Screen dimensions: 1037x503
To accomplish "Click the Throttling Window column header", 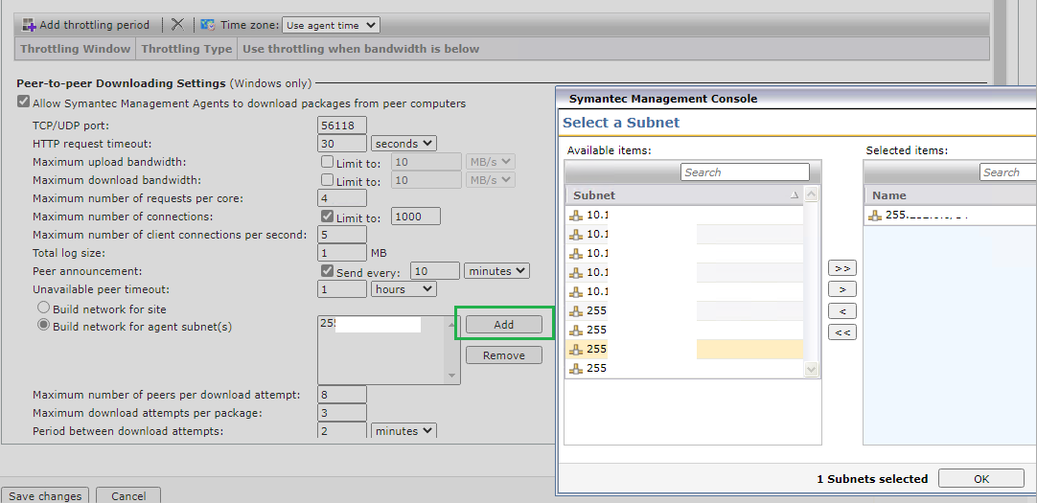I will [x=75, y=49].
